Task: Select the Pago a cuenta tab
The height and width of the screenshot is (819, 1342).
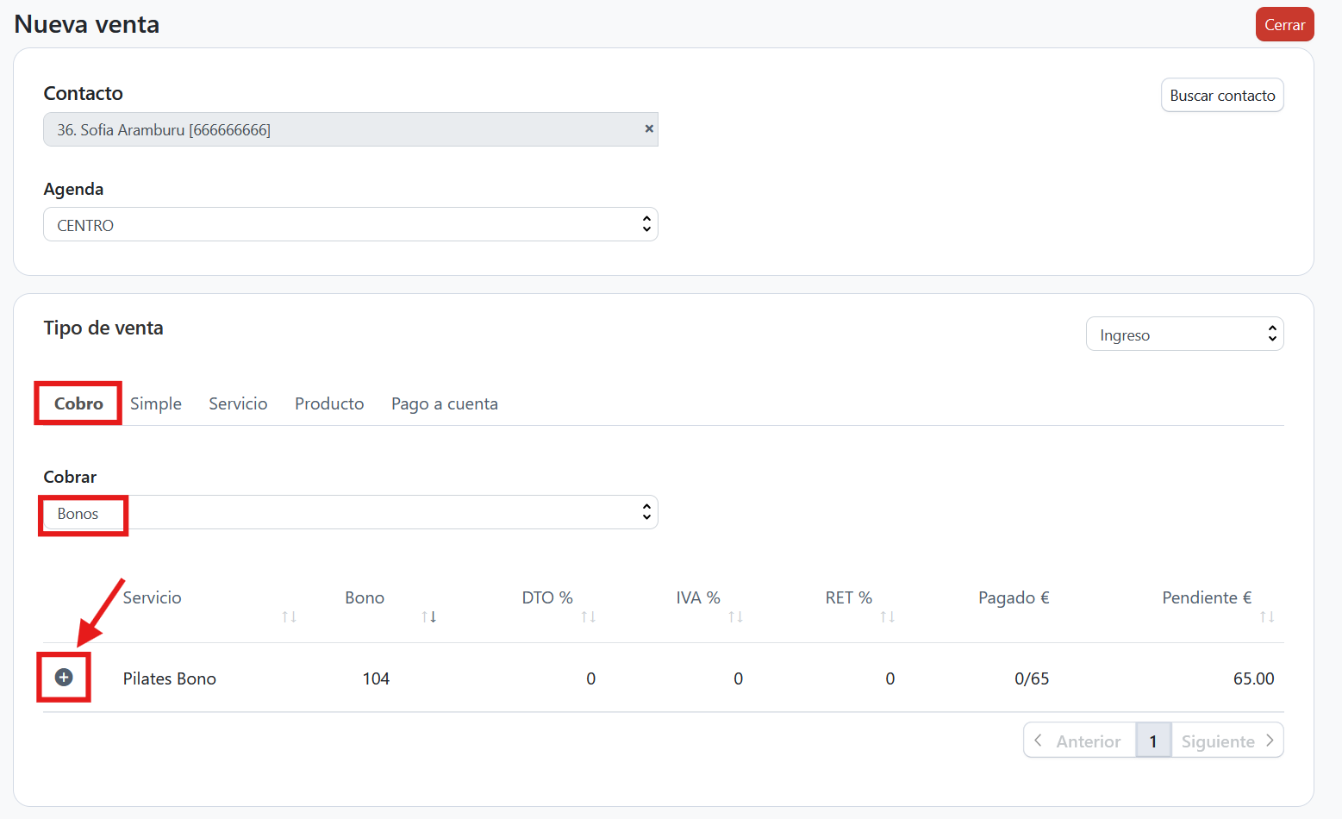Action: click(x=444, y=403)
